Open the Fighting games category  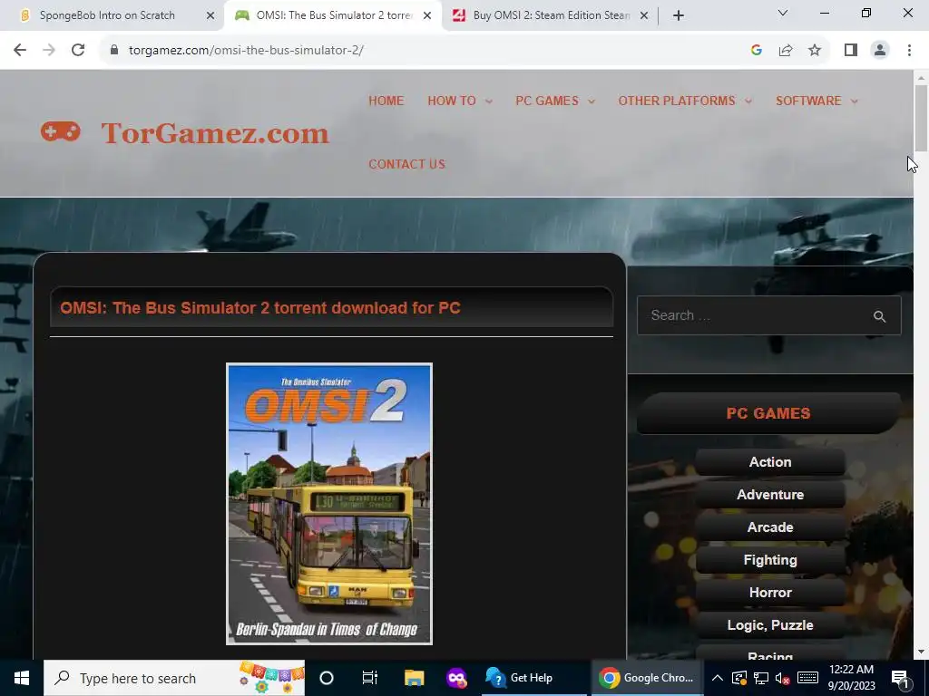pyautogui.click(x=770, y=560)
